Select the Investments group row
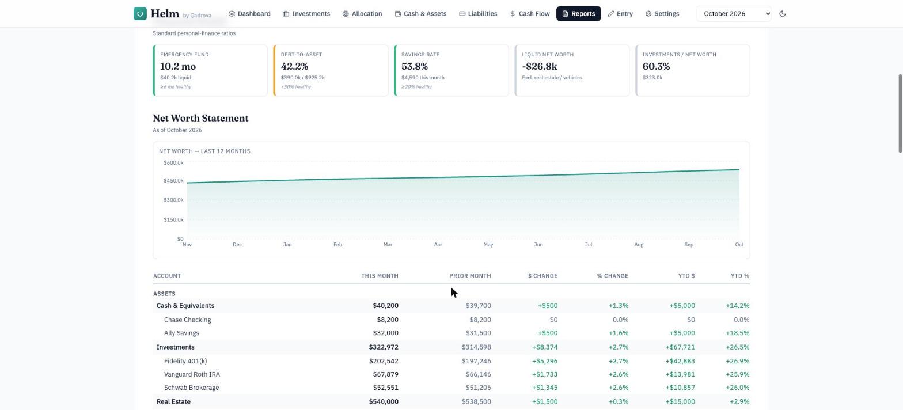This screenshot has width=903, height=410. 451,347
